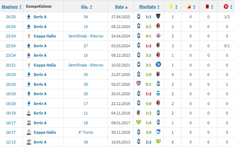
Task: Open the 5:0 result from 22.12.2019
Action: pos(148,103)
